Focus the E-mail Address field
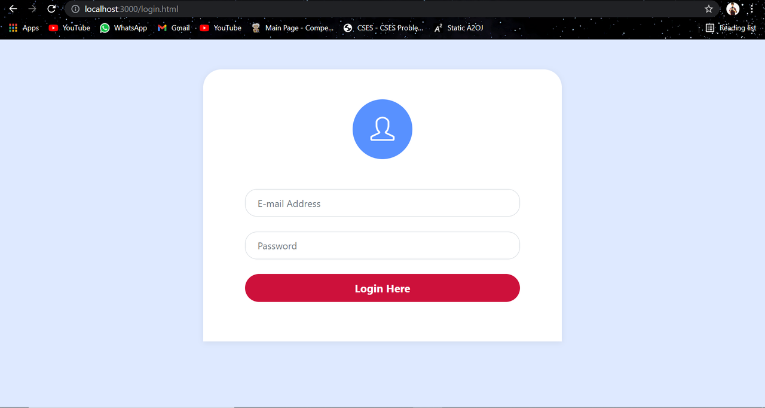The image size is (765, 408). point(382,203)
